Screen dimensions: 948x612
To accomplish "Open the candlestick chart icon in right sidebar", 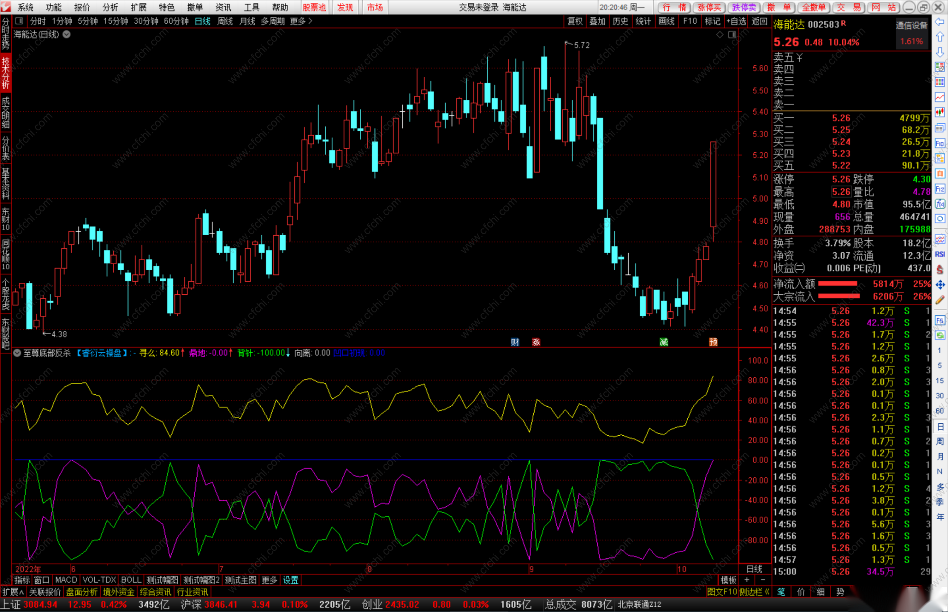I will (940, 112).
